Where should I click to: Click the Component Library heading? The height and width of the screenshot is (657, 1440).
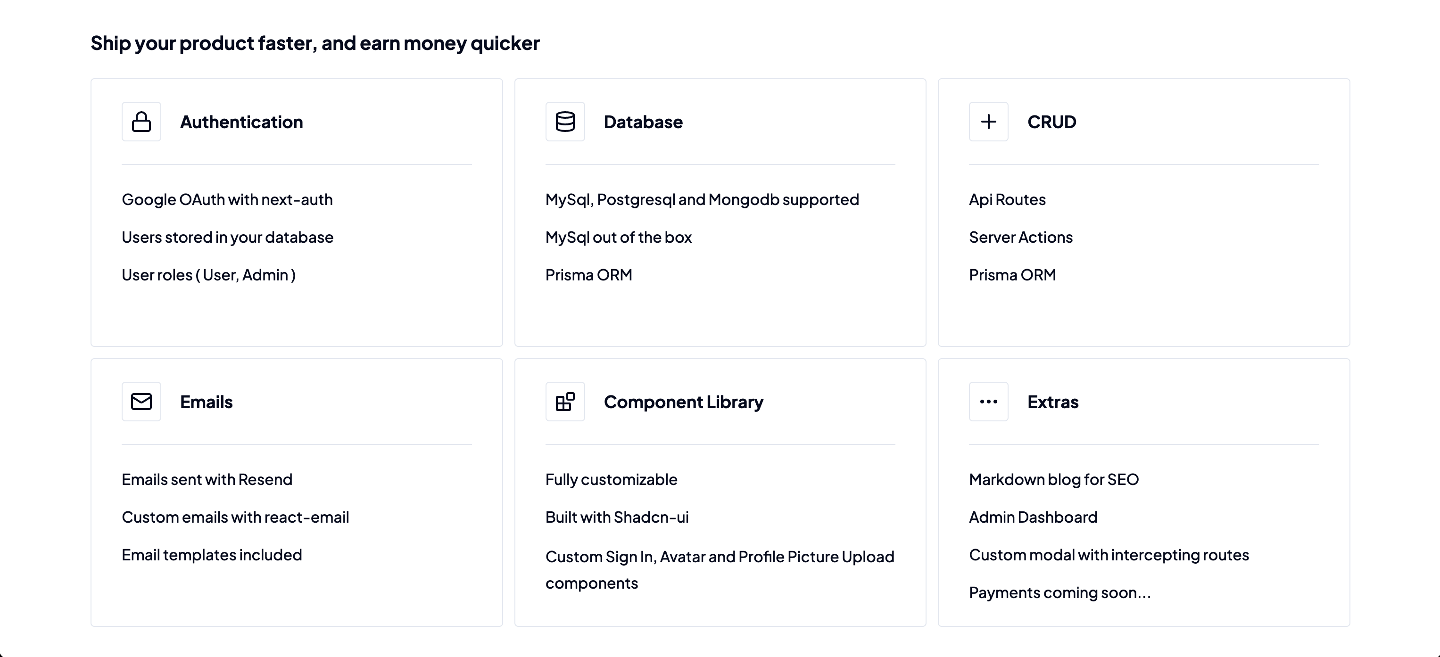pos(683,402)
